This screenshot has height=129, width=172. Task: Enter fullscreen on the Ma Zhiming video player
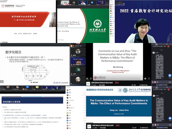point(149,78)
